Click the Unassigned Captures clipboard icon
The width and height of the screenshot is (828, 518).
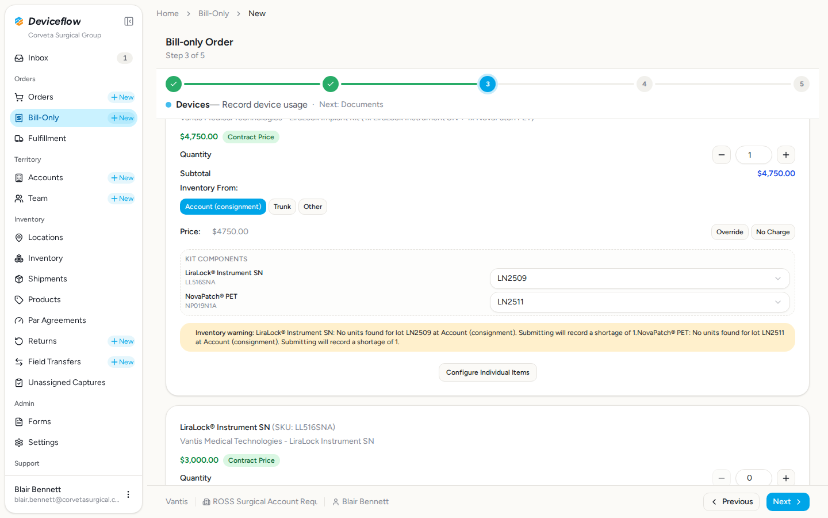(19, 383)
